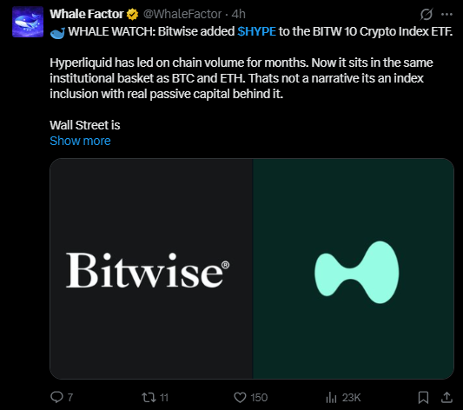
Task: Click the whale emoji in tweet
Action: pyautogui.click(x=57, y=33)
